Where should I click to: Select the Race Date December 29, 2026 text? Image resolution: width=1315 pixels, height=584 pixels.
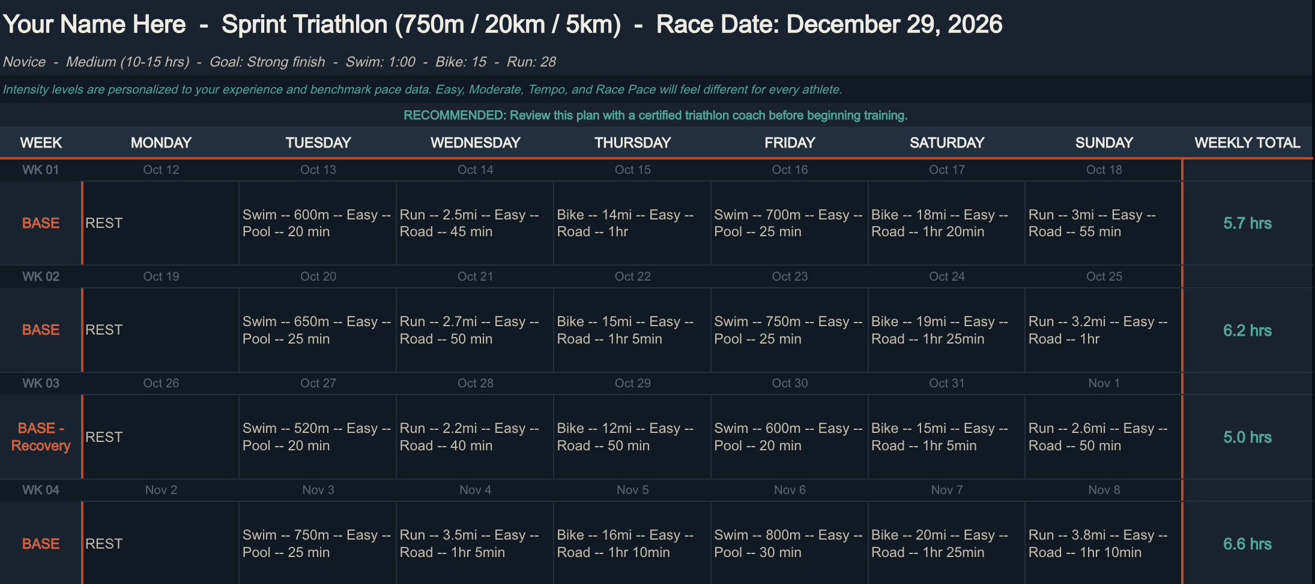point(829,25)
